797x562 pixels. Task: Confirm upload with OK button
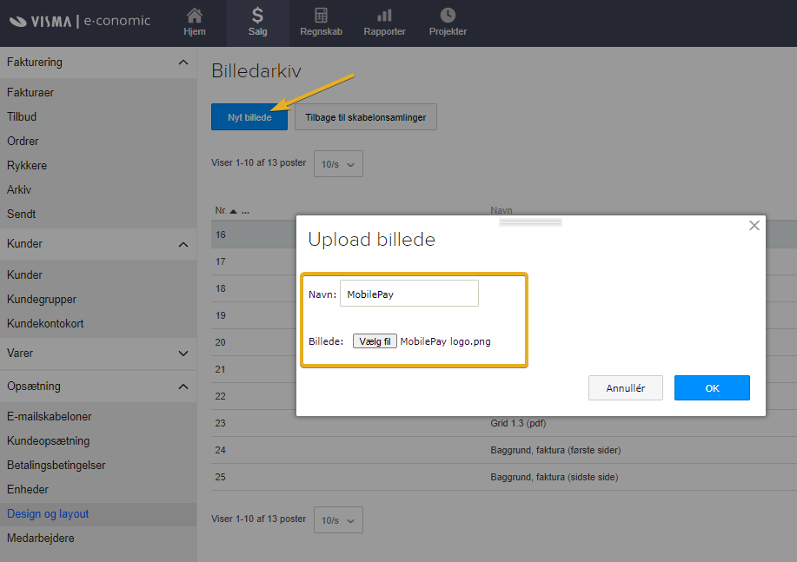pos(712,388)
